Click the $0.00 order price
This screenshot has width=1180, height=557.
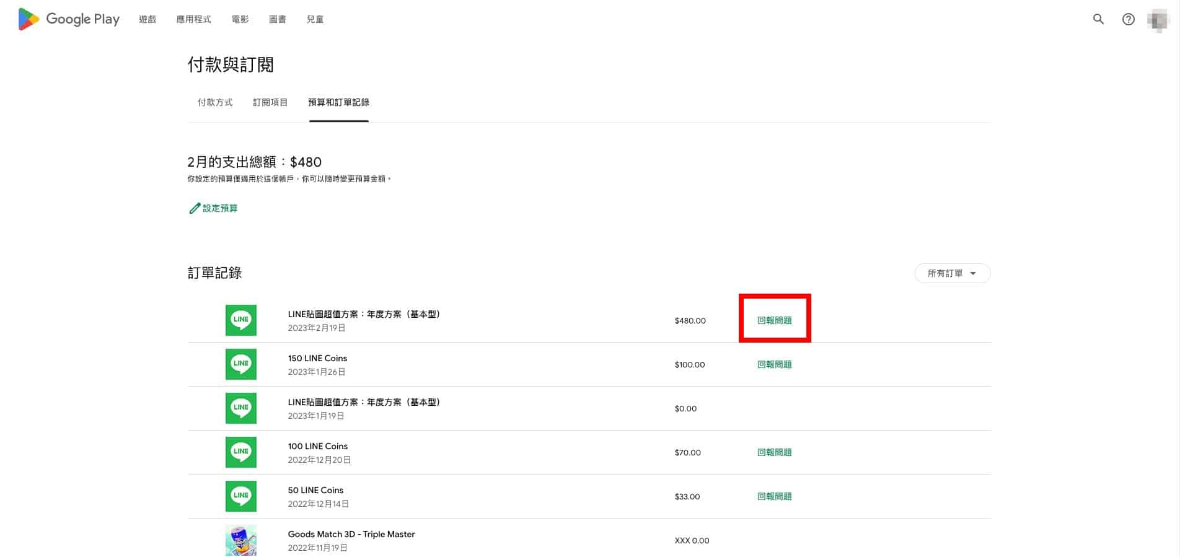685,408
